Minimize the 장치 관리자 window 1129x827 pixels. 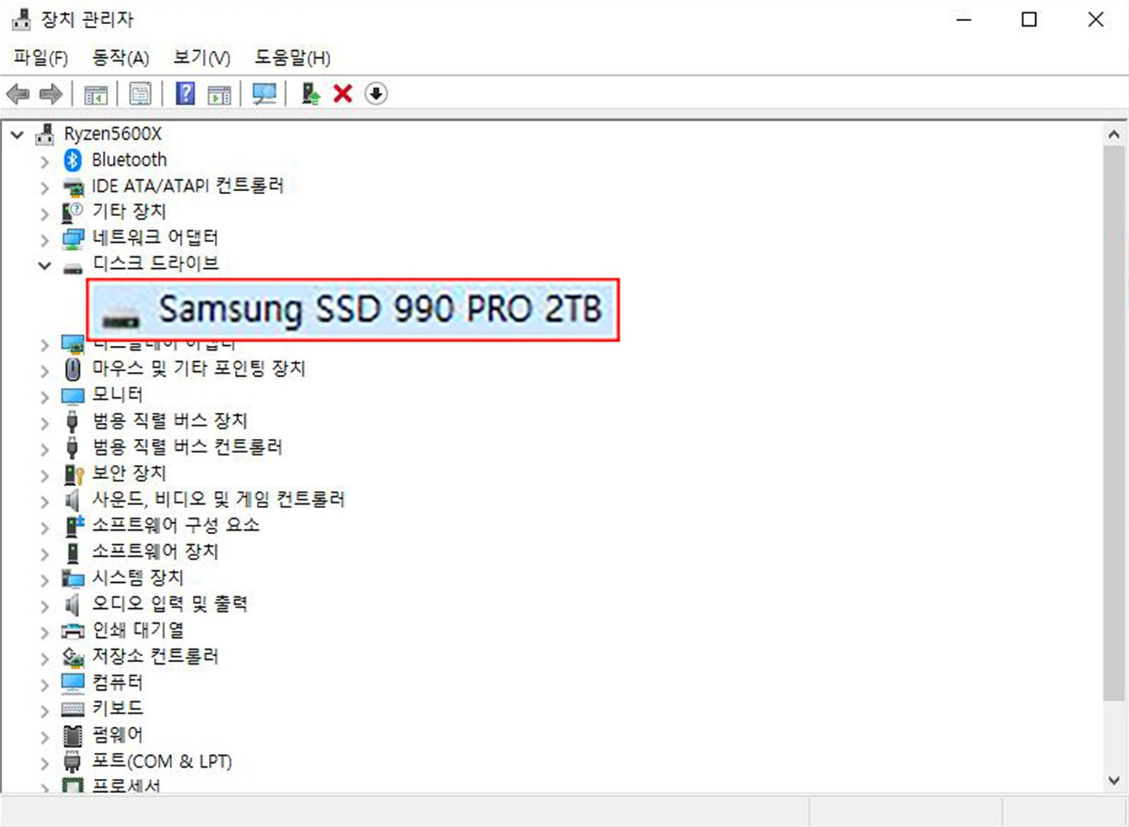coord(964,20)
